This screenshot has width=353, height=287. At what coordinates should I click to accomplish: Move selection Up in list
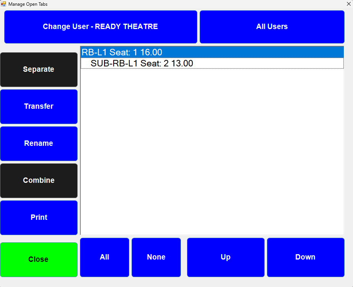[226, 257]
